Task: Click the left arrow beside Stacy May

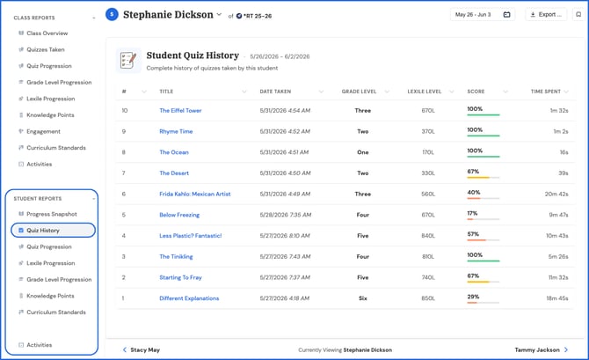Action: tap(125, 349)
